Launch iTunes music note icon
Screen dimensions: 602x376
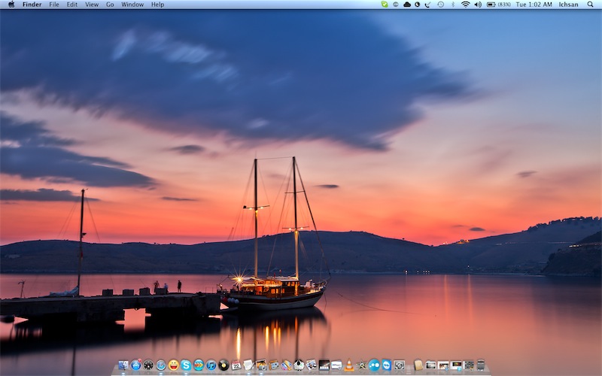(x=211, y=365)
